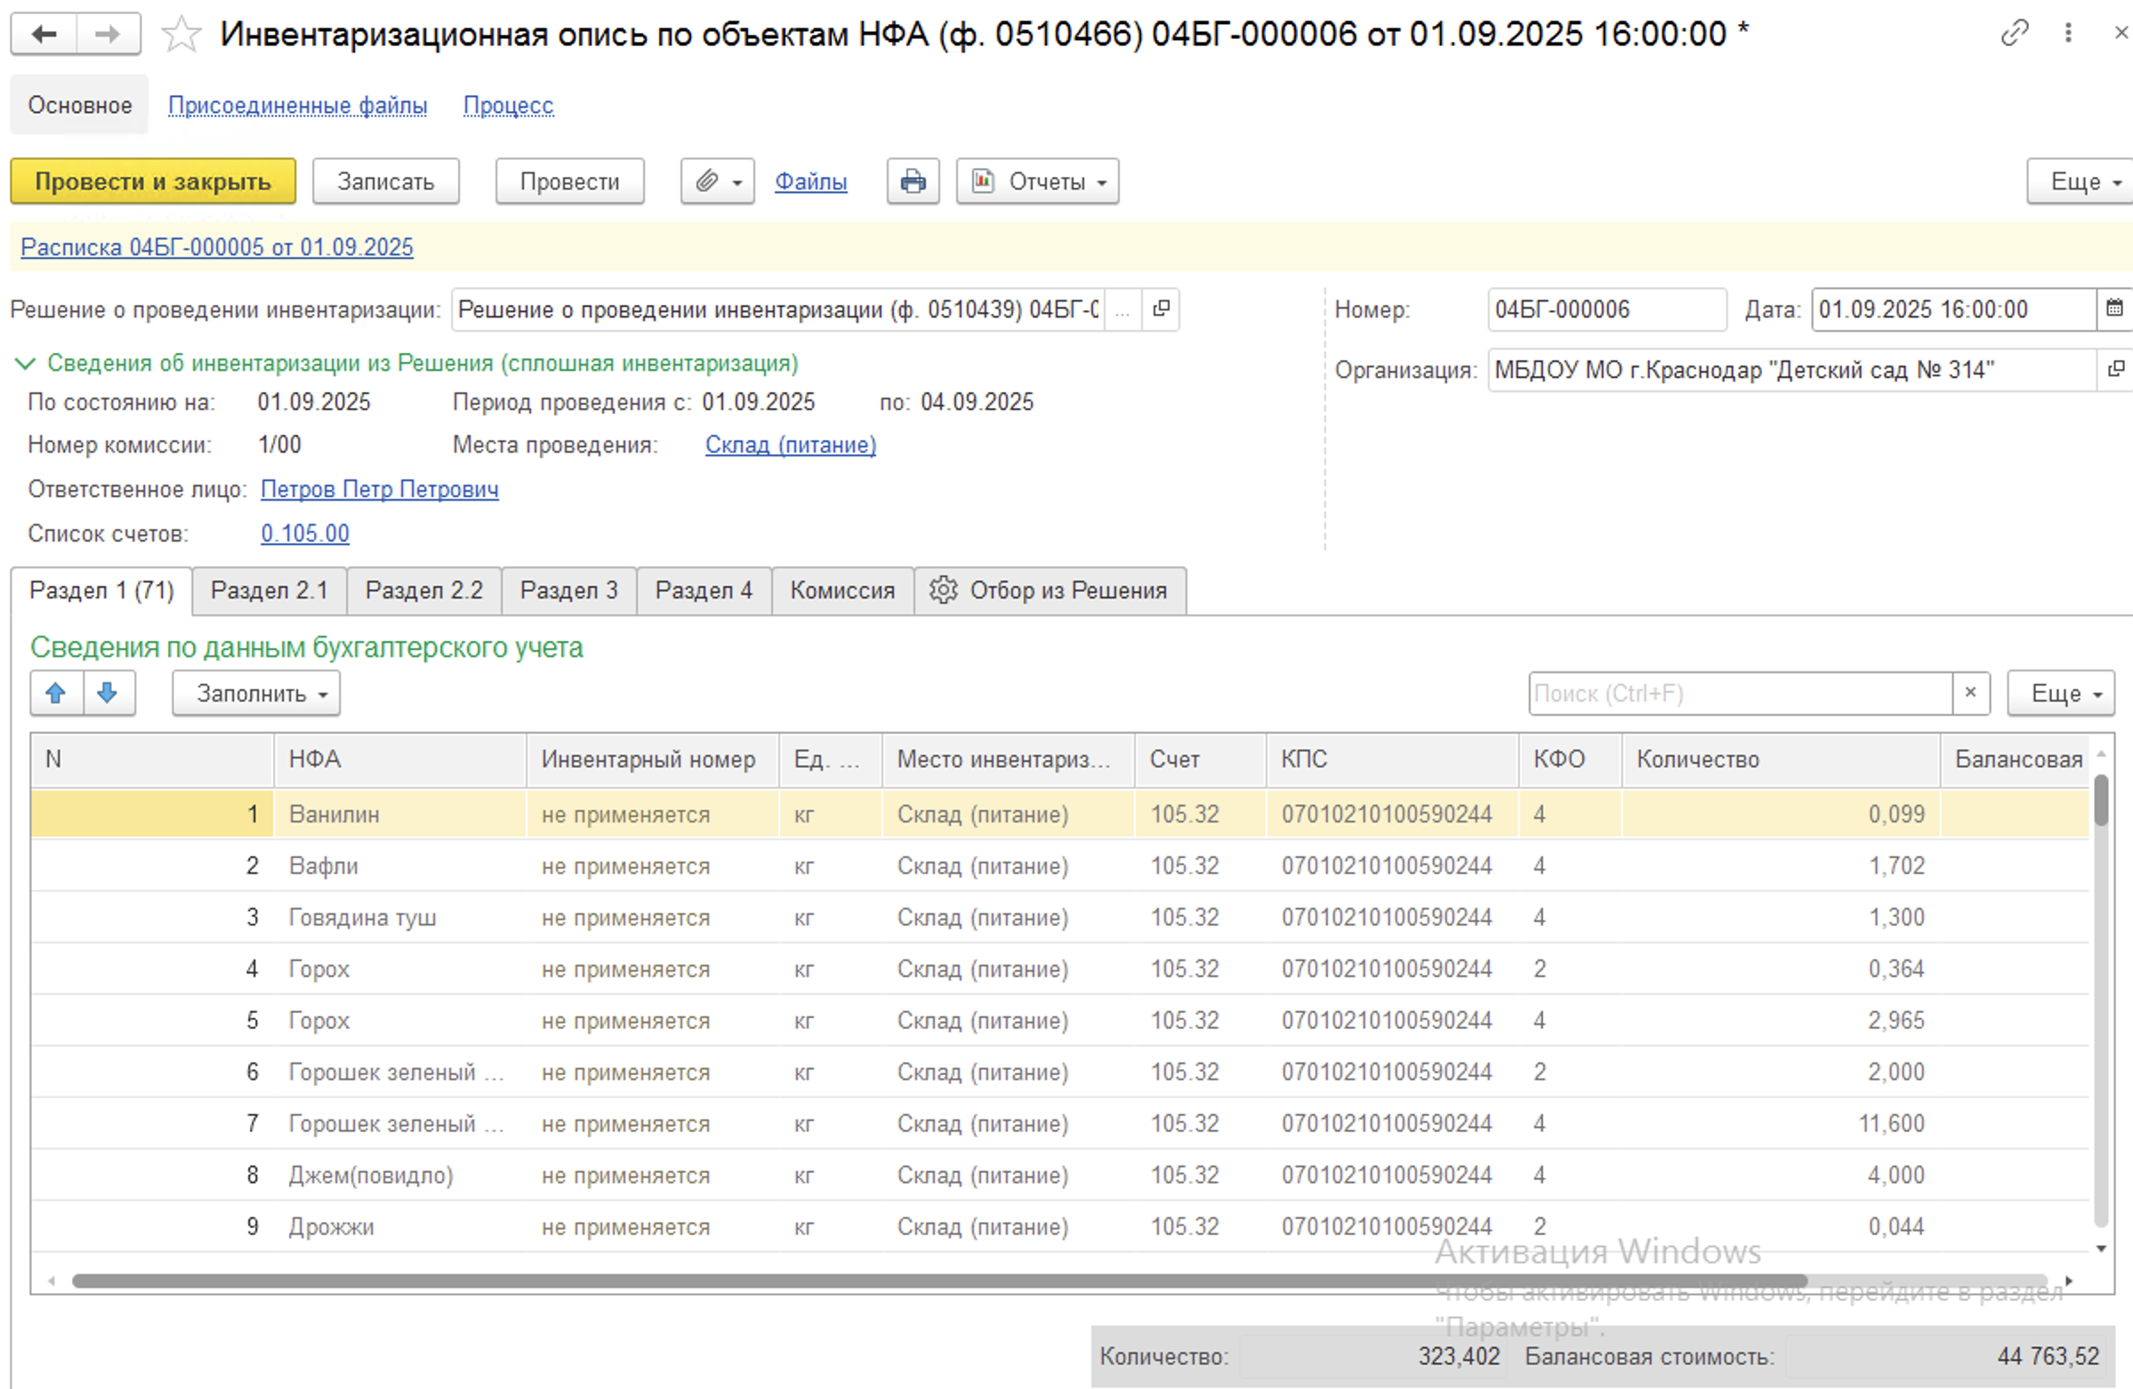Open the Комиссия tab
The width and height of the screenshot is (2133, 1389).
841,590
